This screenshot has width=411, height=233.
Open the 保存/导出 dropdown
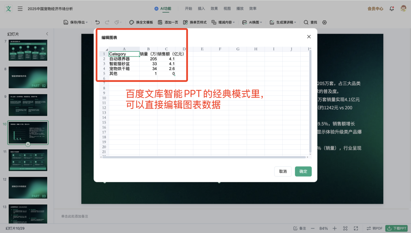(x=75, y=22)
